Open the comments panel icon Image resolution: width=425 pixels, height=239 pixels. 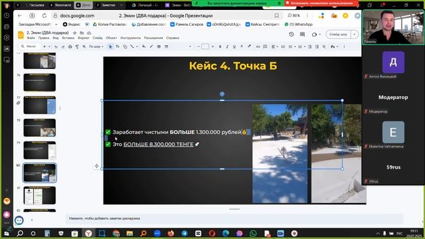point(303,35)
